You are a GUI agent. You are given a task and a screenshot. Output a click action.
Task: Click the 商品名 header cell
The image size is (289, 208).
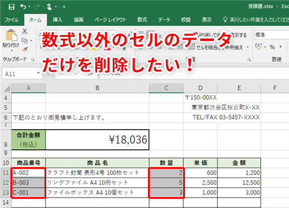point(97,163)
